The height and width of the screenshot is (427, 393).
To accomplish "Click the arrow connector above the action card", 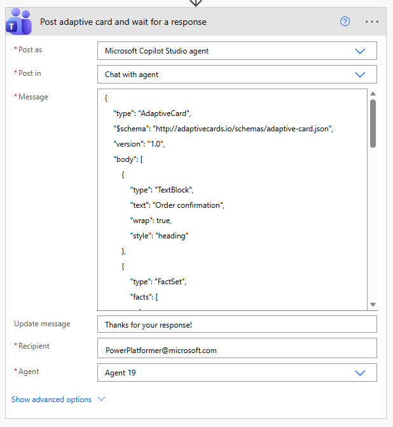I will click(196, 3).
